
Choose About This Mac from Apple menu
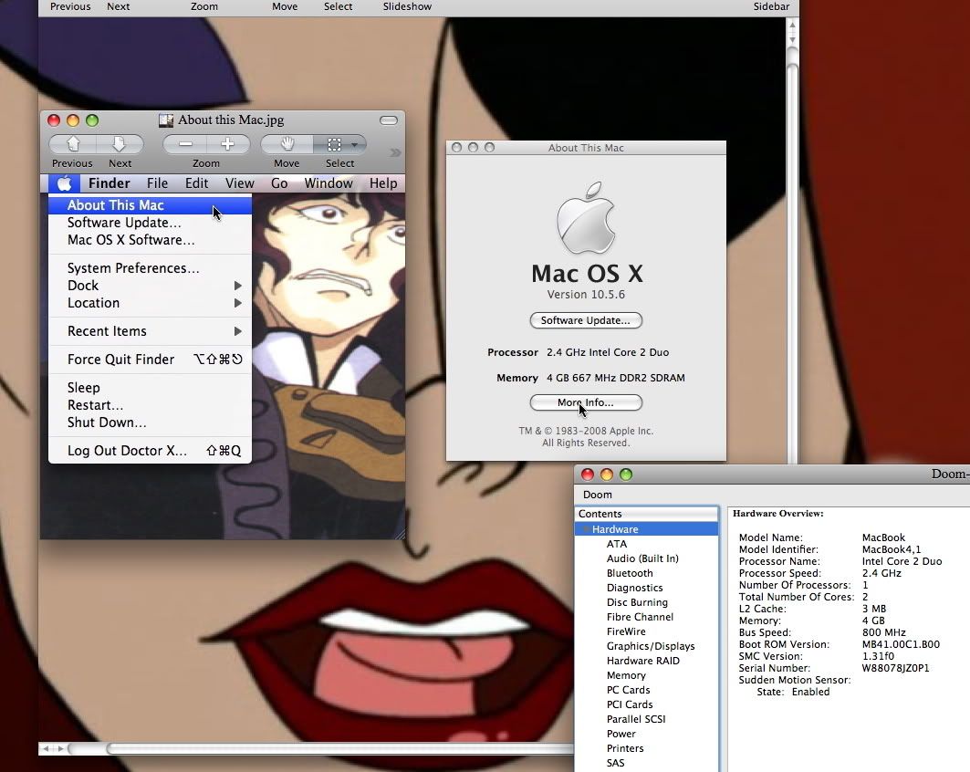tap(150, 204)
